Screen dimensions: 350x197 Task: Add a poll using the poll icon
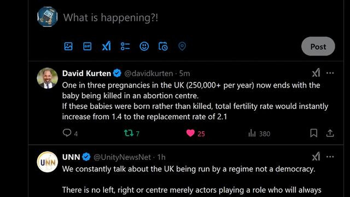click(x=125, y=46)
